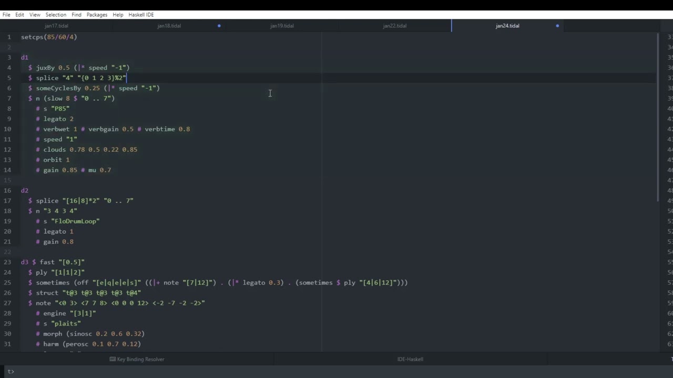The height and width of the screenshot is (378, 673).
Task: Open the Find menu
Action: pyautogui.click(x=76, y=15)
